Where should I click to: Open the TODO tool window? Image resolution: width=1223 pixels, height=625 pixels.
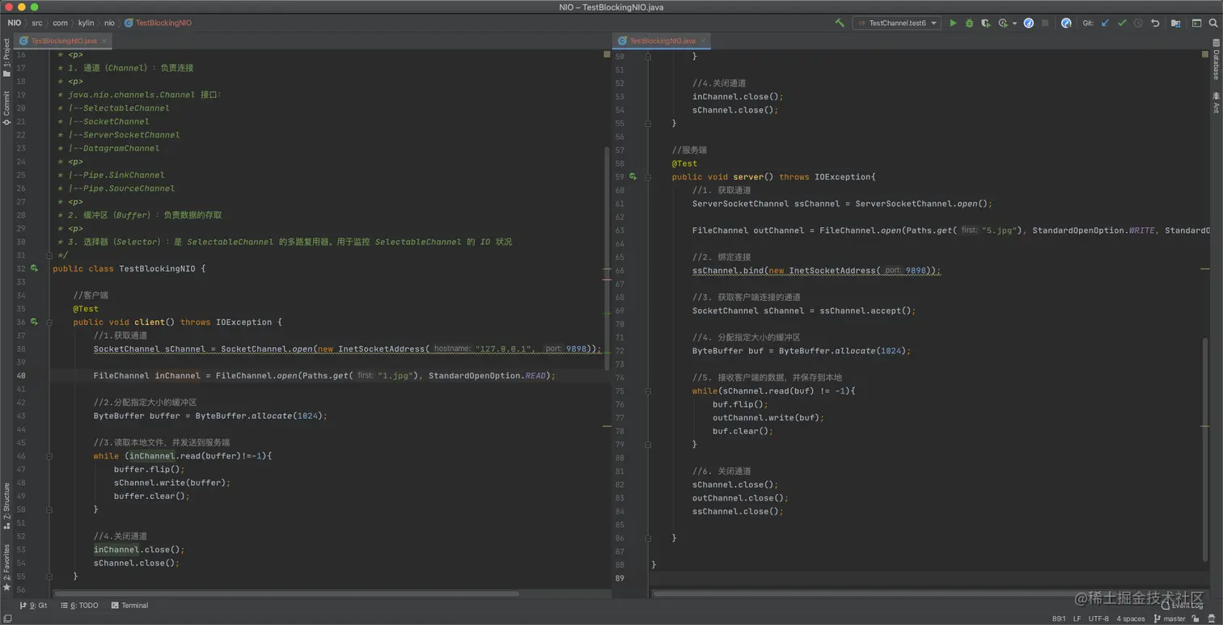(79, 606)
